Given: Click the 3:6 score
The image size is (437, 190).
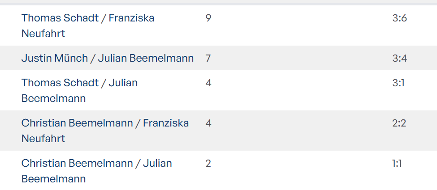Looking at the screenshot, I should click(399, 18).
